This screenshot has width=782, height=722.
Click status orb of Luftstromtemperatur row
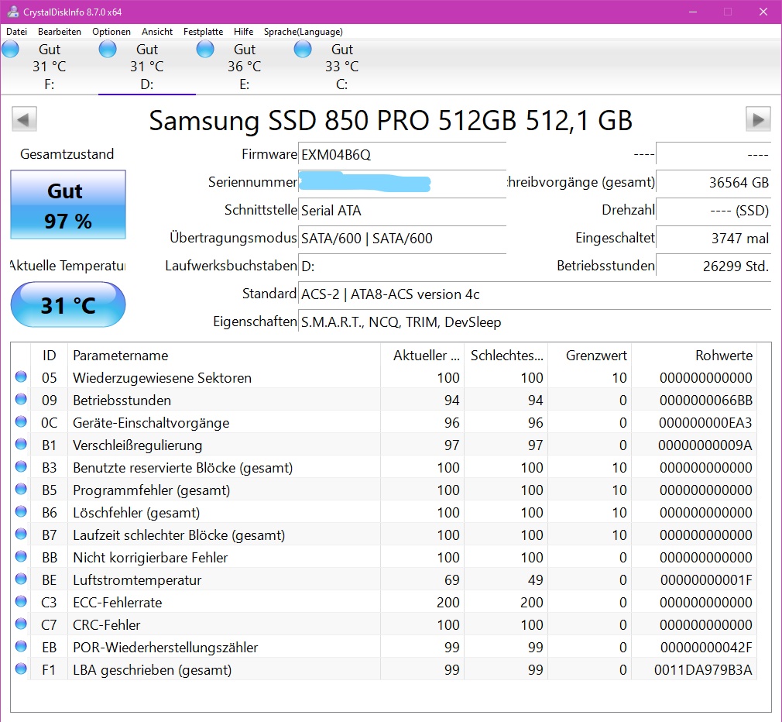click(x=21, y=579)
